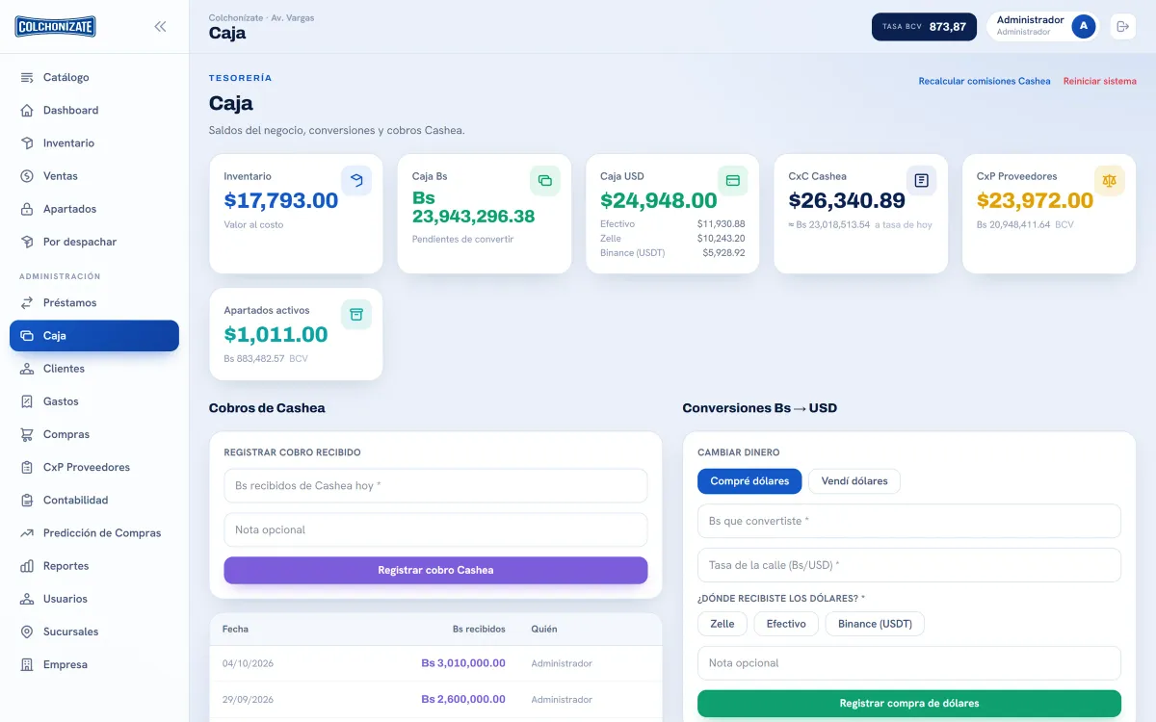Viewport: 1156px width, 722px height.
Task: Click the Tasa BCV 873,87 badge
Action: 924,27
